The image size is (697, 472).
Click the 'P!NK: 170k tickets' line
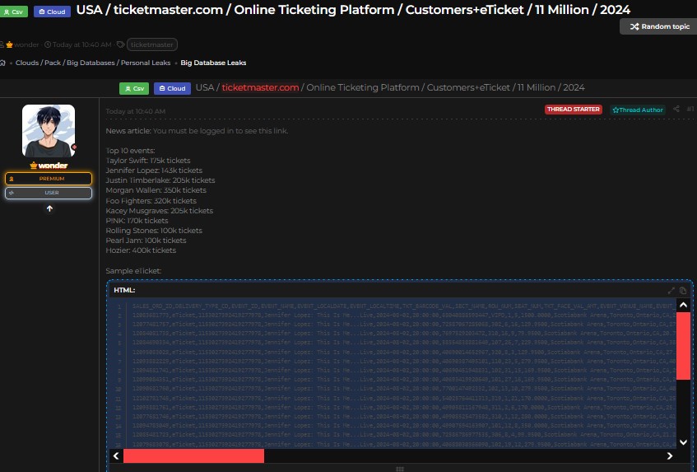pos(137,220)
